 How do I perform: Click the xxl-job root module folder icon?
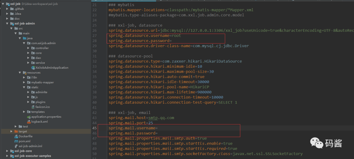pyautogui.click(x=8, y=4)
